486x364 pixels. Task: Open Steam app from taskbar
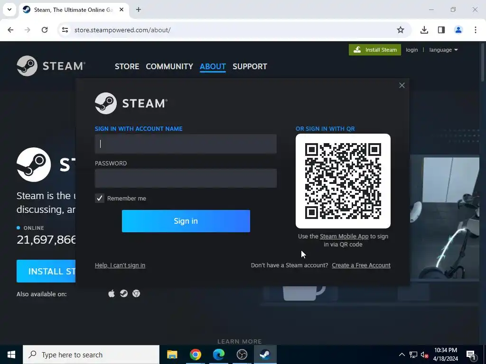click(265, 355)
